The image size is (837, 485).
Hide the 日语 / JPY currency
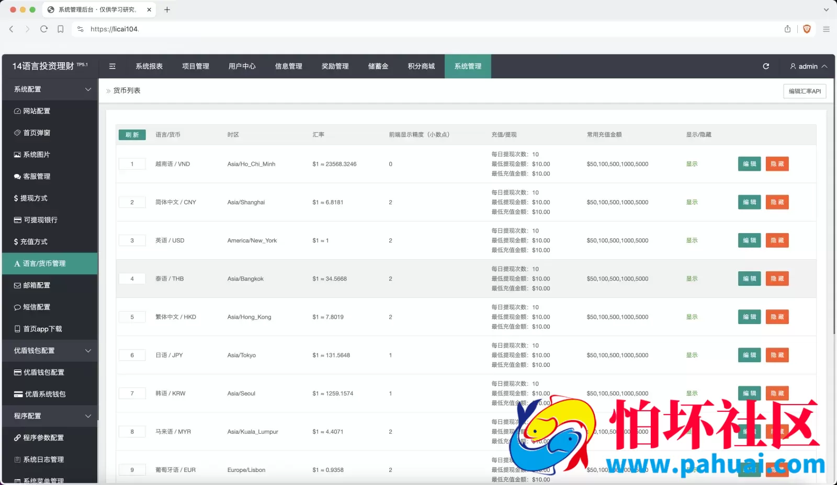777,355
